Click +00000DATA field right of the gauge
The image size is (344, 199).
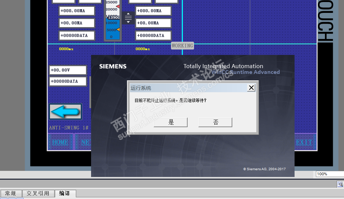click(x=153, y=36)
